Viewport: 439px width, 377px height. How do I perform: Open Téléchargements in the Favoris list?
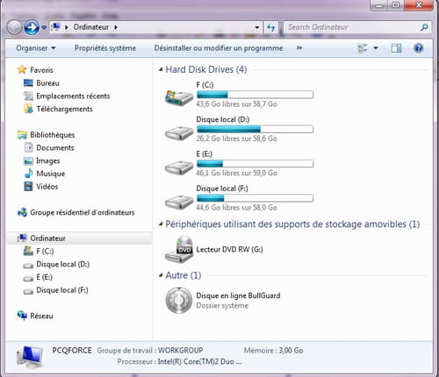point(64,109)
